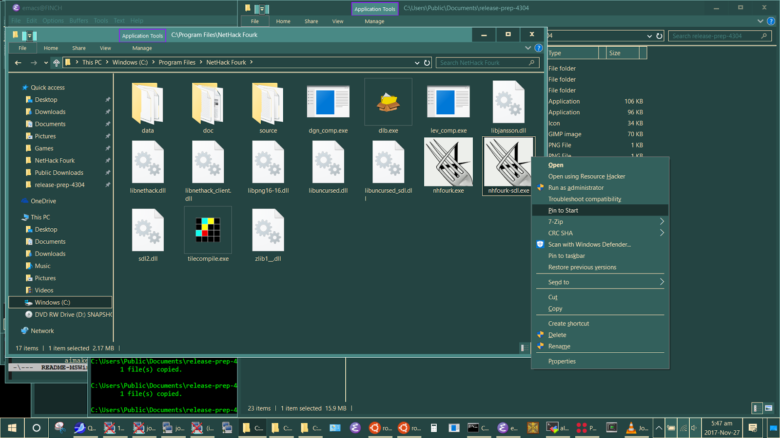Viewport: 780px width, 438px height.
Task: Collapse the ribbon with the chevron
Action: click(528, 48)
